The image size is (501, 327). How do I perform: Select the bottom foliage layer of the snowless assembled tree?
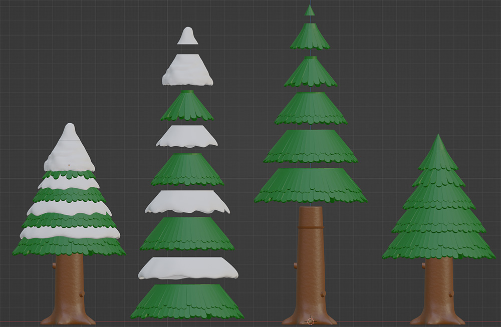pyautogui.click(x=438, y=246)
